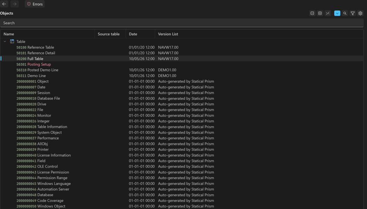The image size is (367, 209).
Task: Click the magnifier search icon in toolbar
Action: coord(345,13)
